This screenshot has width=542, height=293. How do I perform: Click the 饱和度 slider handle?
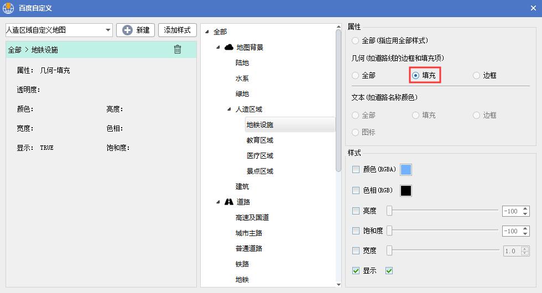389,231
